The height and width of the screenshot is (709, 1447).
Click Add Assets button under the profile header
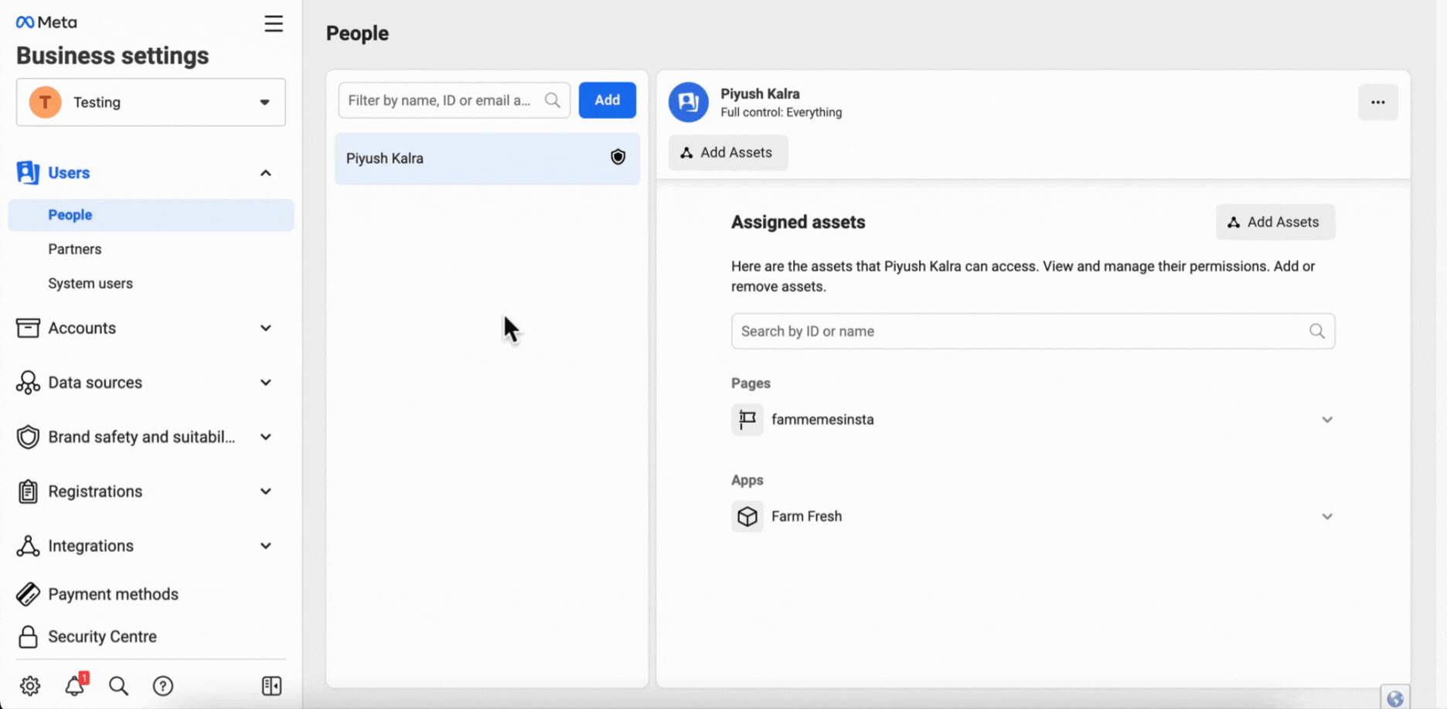(728, 152)
